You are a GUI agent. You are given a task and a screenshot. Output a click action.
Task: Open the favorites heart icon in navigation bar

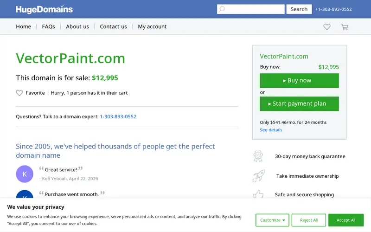tap(327, 27)
